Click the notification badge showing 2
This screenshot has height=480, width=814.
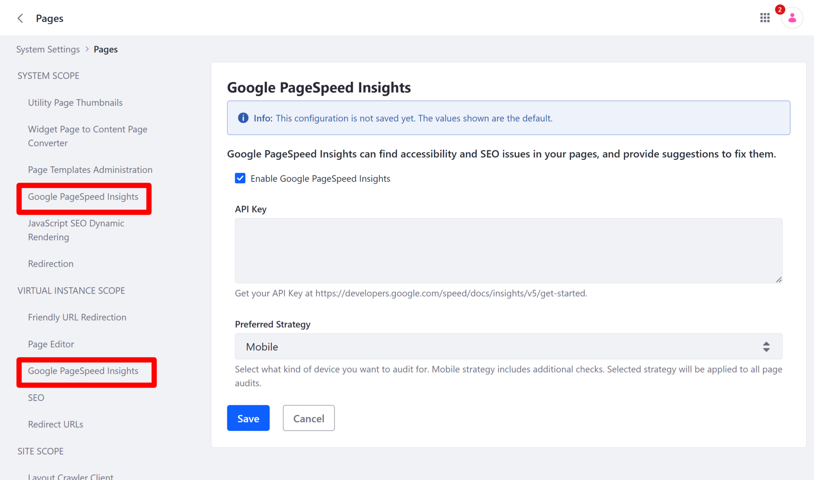pos(779,10)
